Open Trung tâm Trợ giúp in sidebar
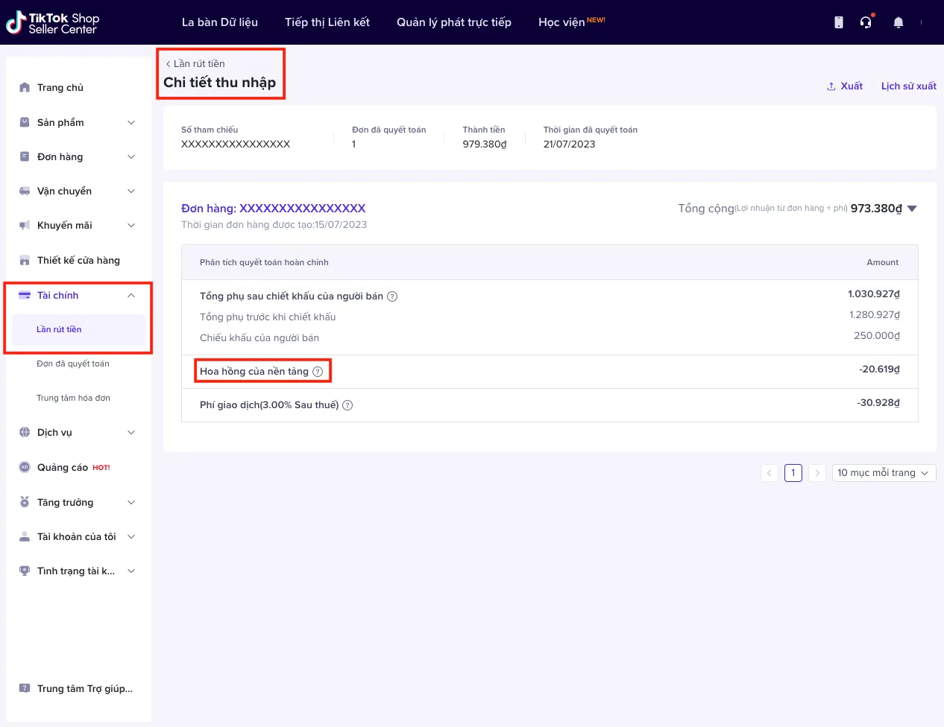The width and height of the screenshot is (944, 727). [85, 688]
